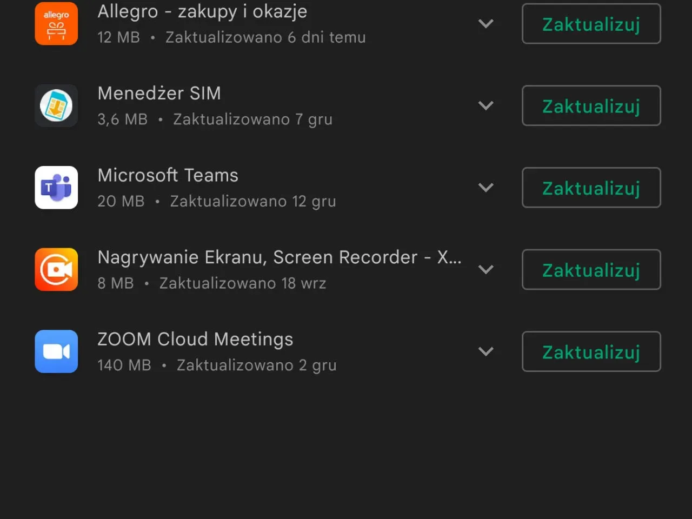
Task: Open the Allegro app icon
Action: pyautogui.click(x=56, y=24)
